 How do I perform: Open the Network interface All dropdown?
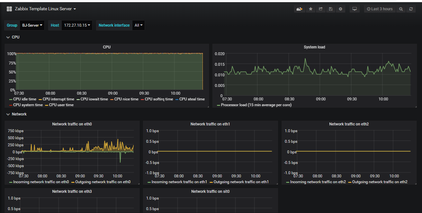[139, 25]
